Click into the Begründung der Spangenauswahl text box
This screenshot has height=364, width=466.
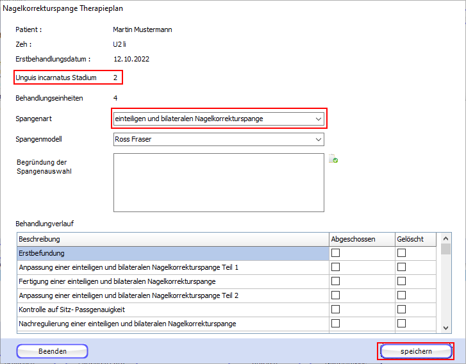(218, 182)
